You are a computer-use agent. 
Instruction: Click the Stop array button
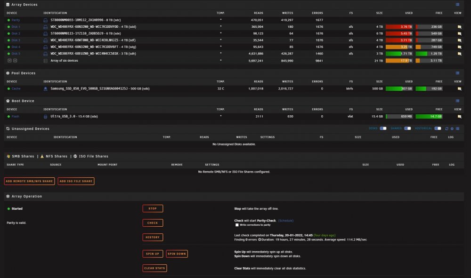(153, 208)
